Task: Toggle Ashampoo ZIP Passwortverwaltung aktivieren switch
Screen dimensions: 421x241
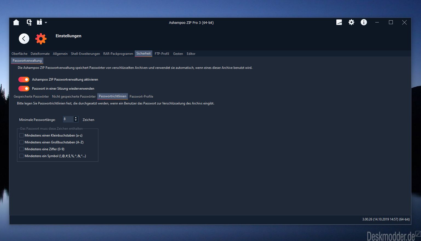Action: 24,80
